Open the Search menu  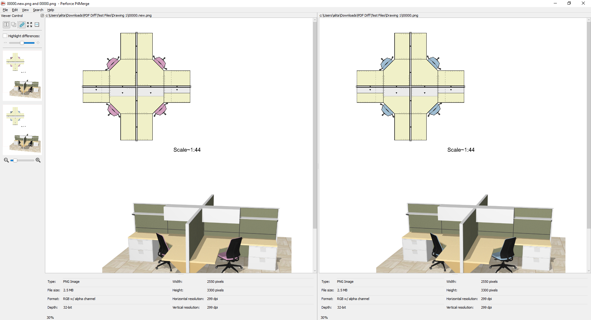click(x=38, y=10)
